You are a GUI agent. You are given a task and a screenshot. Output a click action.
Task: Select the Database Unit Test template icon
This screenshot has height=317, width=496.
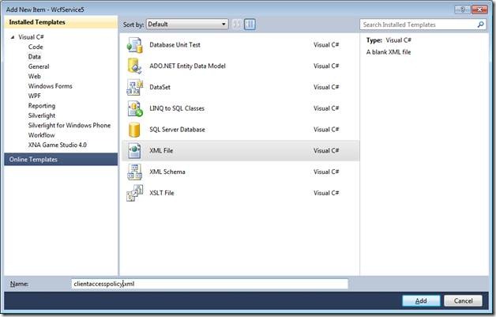pos(134,45)
